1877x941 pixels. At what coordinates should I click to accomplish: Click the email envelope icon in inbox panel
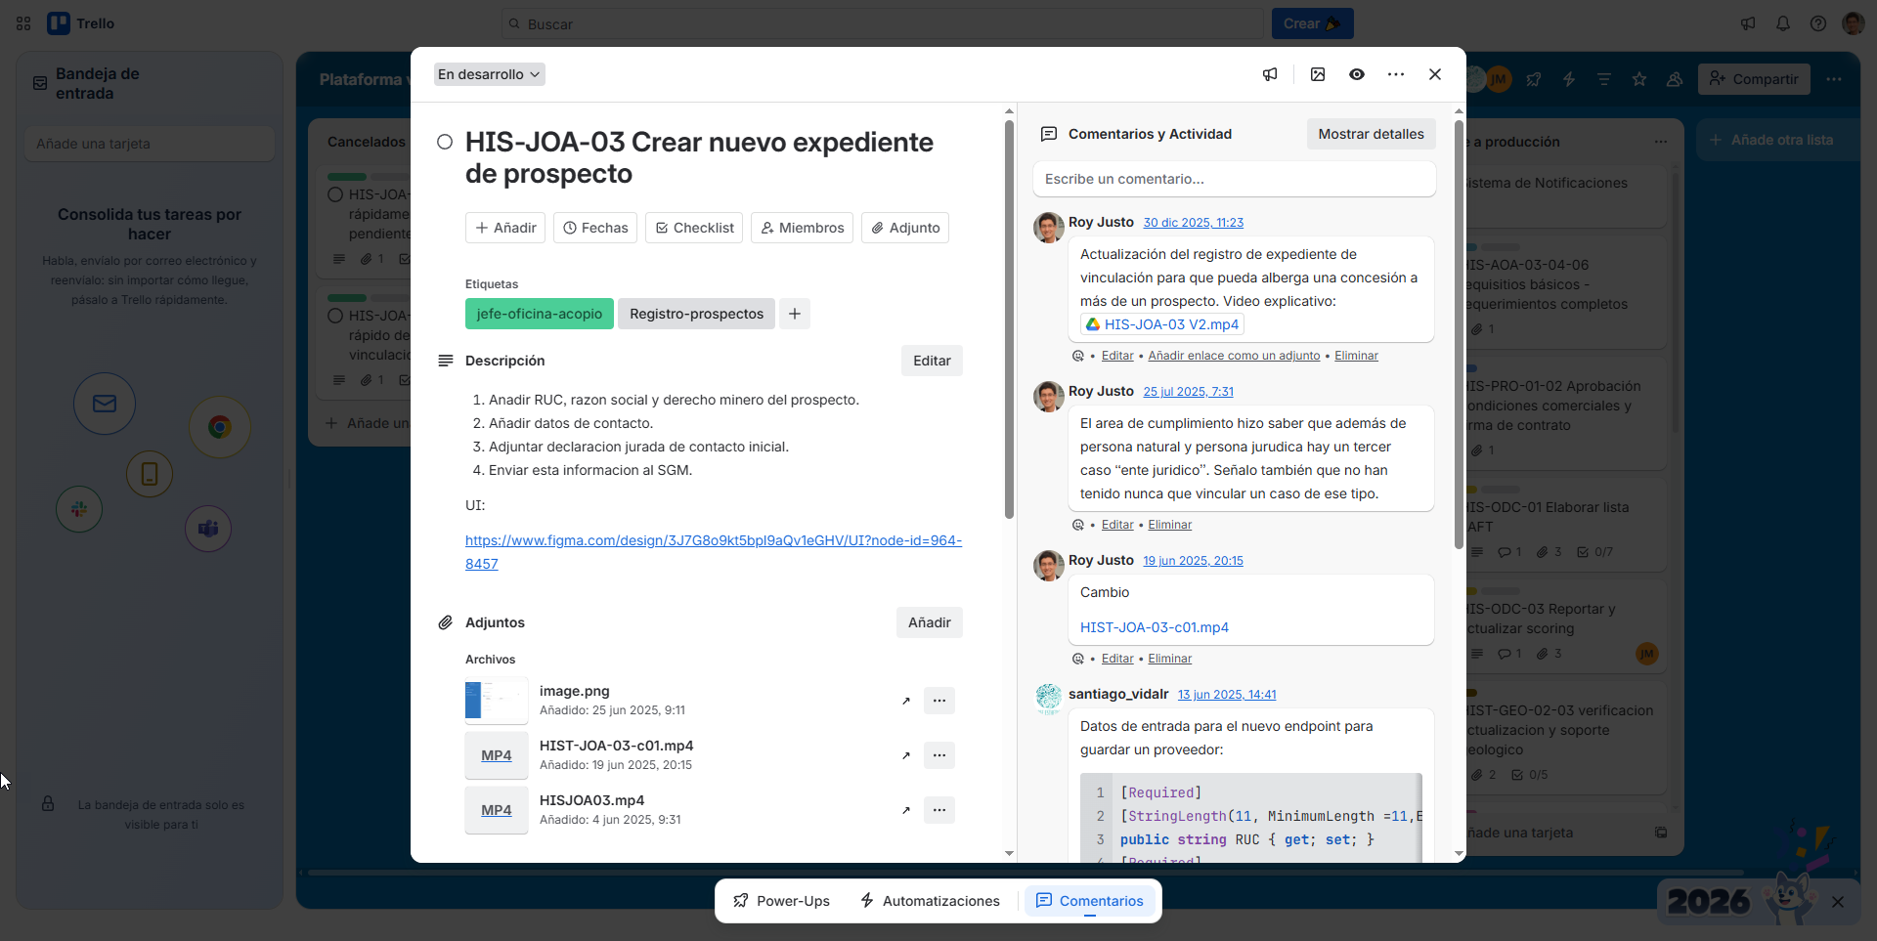(105, 404)
